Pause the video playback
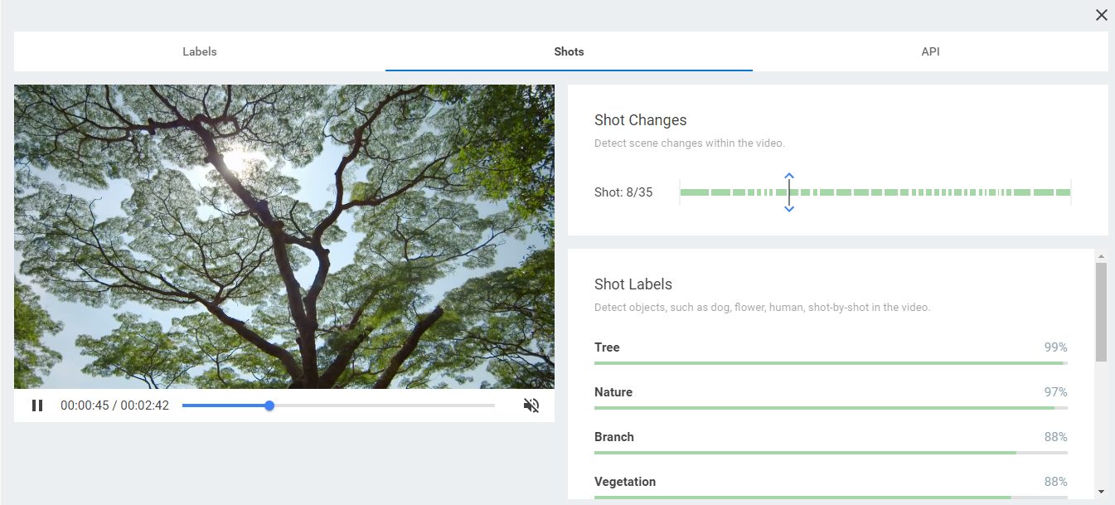1115x505 pixels. pos(37,405)
